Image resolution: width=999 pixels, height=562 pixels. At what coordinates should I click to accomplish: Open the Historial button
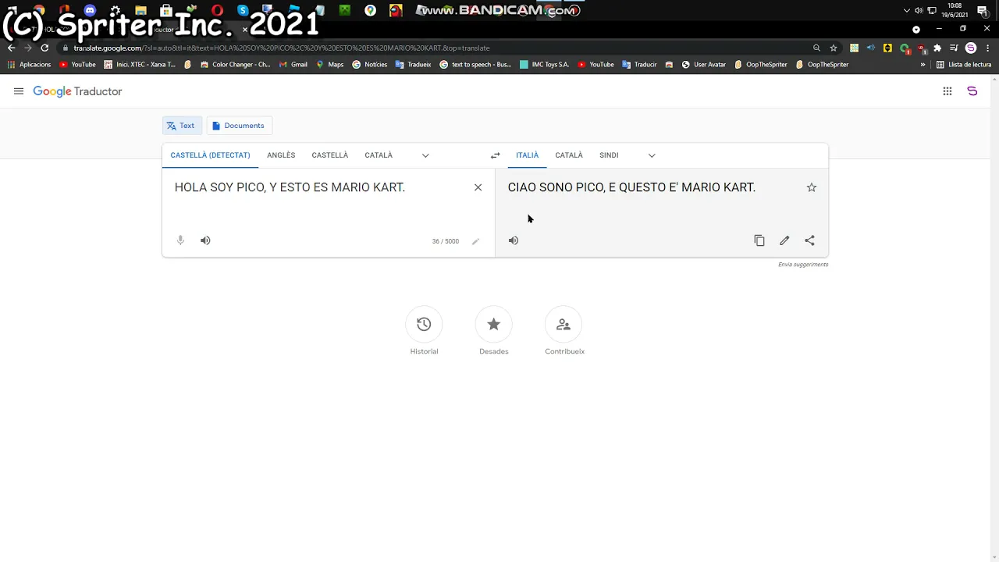424,324
